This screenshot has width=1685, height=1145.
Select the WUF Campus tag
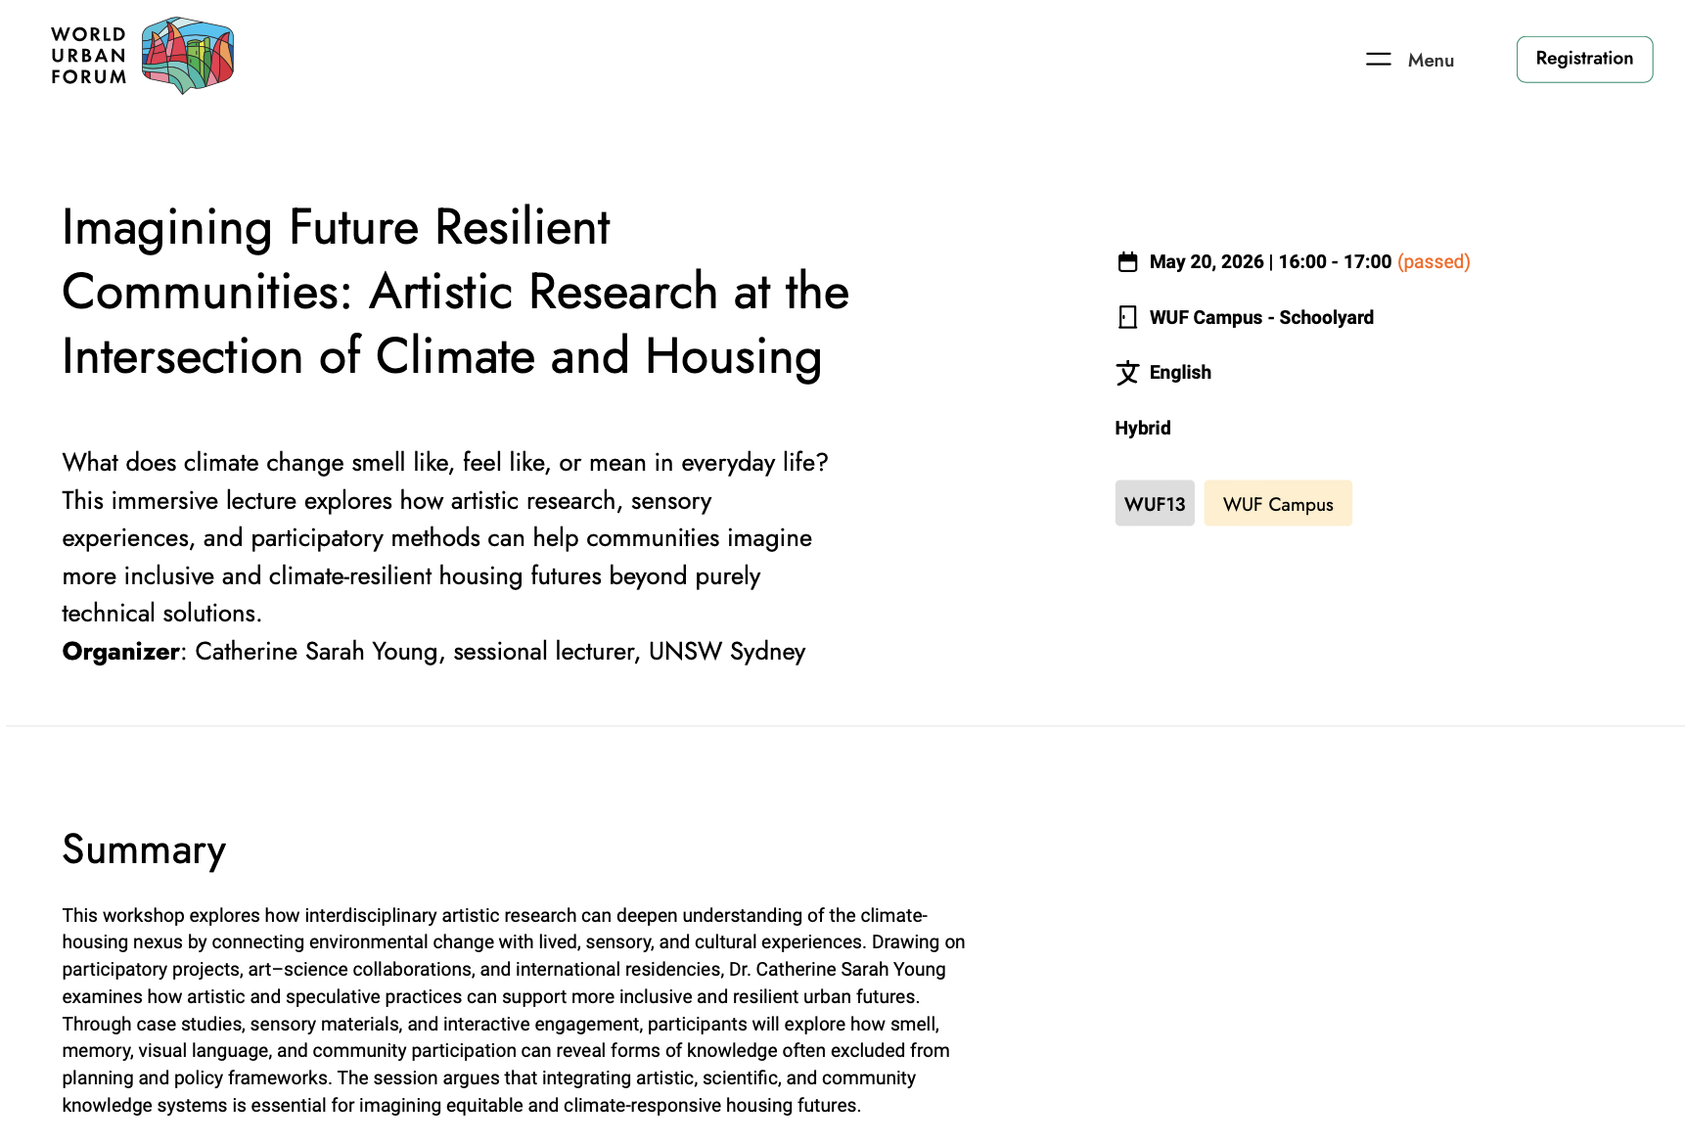tap(1278, 504)
